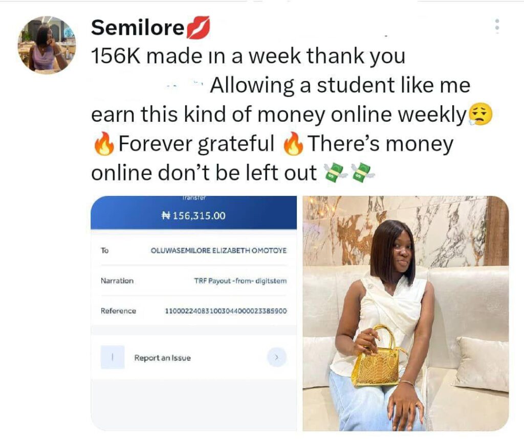Image resolution: width=524 pixels, height=440 pixels.
Task: Open the three-dot more options menu
Action: click(x=497, y=26)
